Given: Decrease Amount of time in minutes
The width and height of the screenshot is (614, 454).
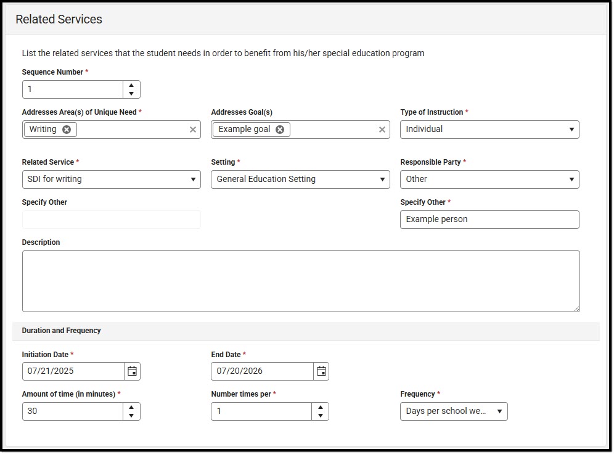Looking at the screenshot, I should [x=131, y=416].
